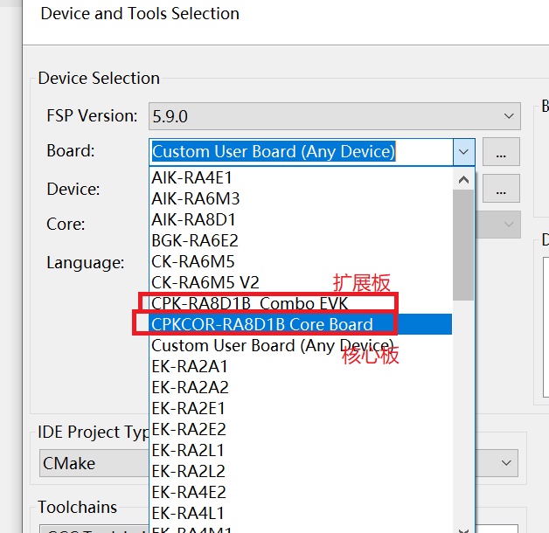Select AIK-RA8D1 from the board list
The height and width of the screenshot is (533, 549).
click(x=301, y=220)
